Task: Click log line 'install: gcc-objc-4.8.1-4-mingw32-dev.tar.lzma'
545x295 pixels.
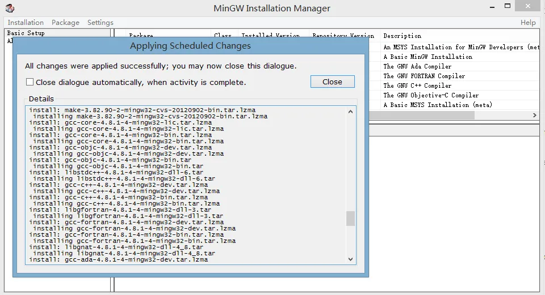Action: [120, 147]
